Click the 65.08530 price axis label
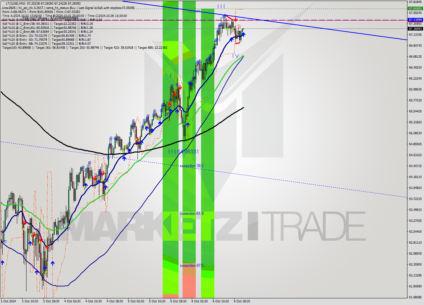The width and height of the screenshot is (424, 305). coord(415,133)
